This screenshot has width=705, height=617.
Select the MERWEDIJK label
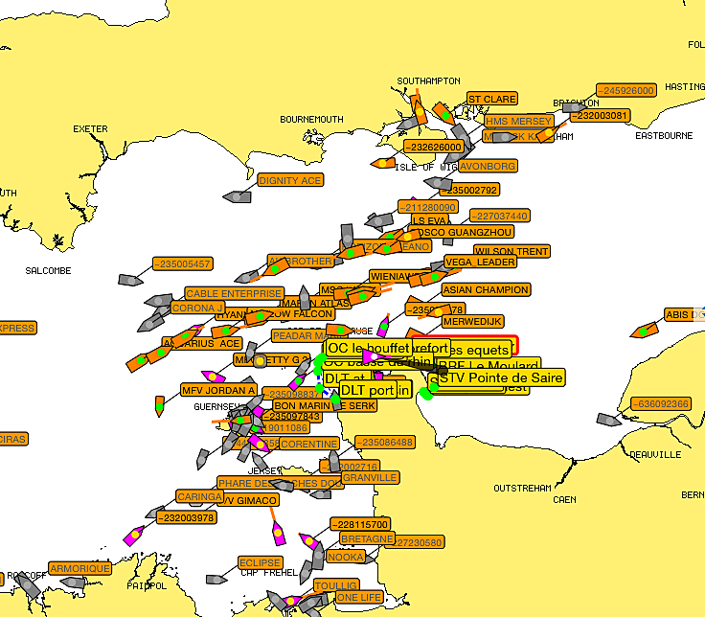[472, 322]
